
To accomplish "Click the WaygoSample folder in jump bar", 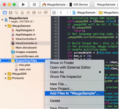I will pyautogui.click(x=109, y=13).
